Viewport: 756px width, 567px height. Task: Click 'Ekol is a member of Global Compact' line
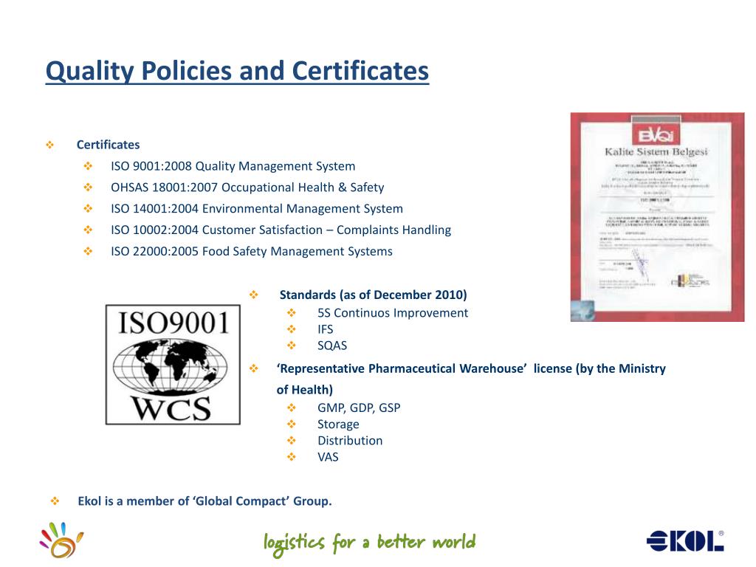coord(205,501)
